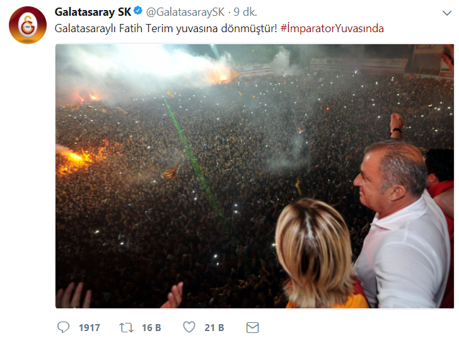Image resolution: width=459 pixels, height=338 pixels.
Task: Open the Galatasaray SK profile avatar
Action: click(x=28, y=25)
